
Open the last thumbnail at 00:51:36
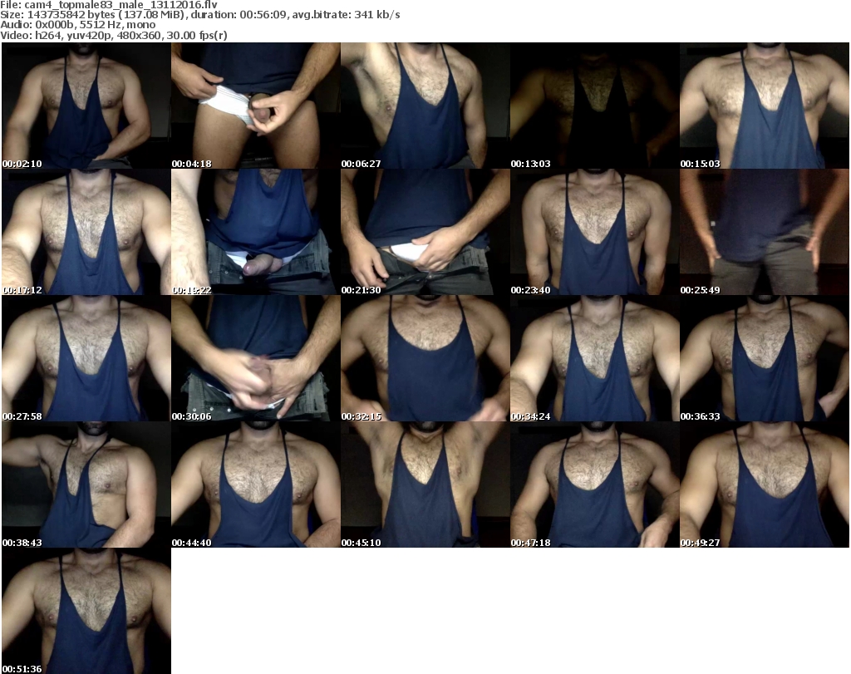(x=86, y=612)
